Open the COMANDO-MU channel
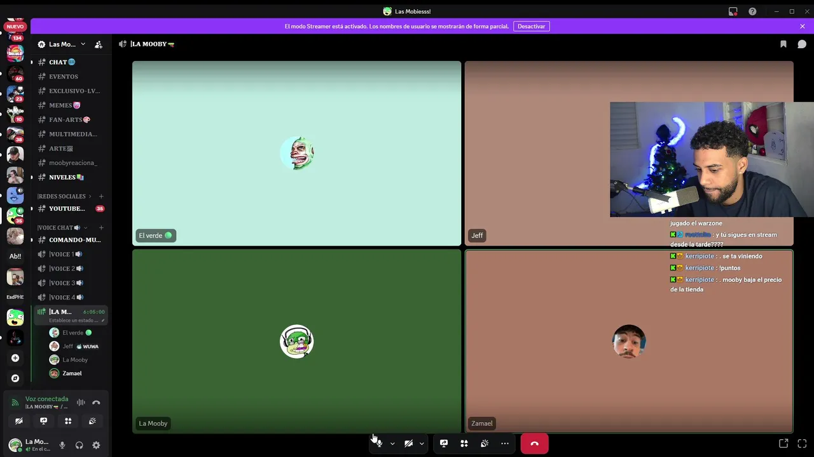Viewport: 814px width, 457px height. [71, 240]
